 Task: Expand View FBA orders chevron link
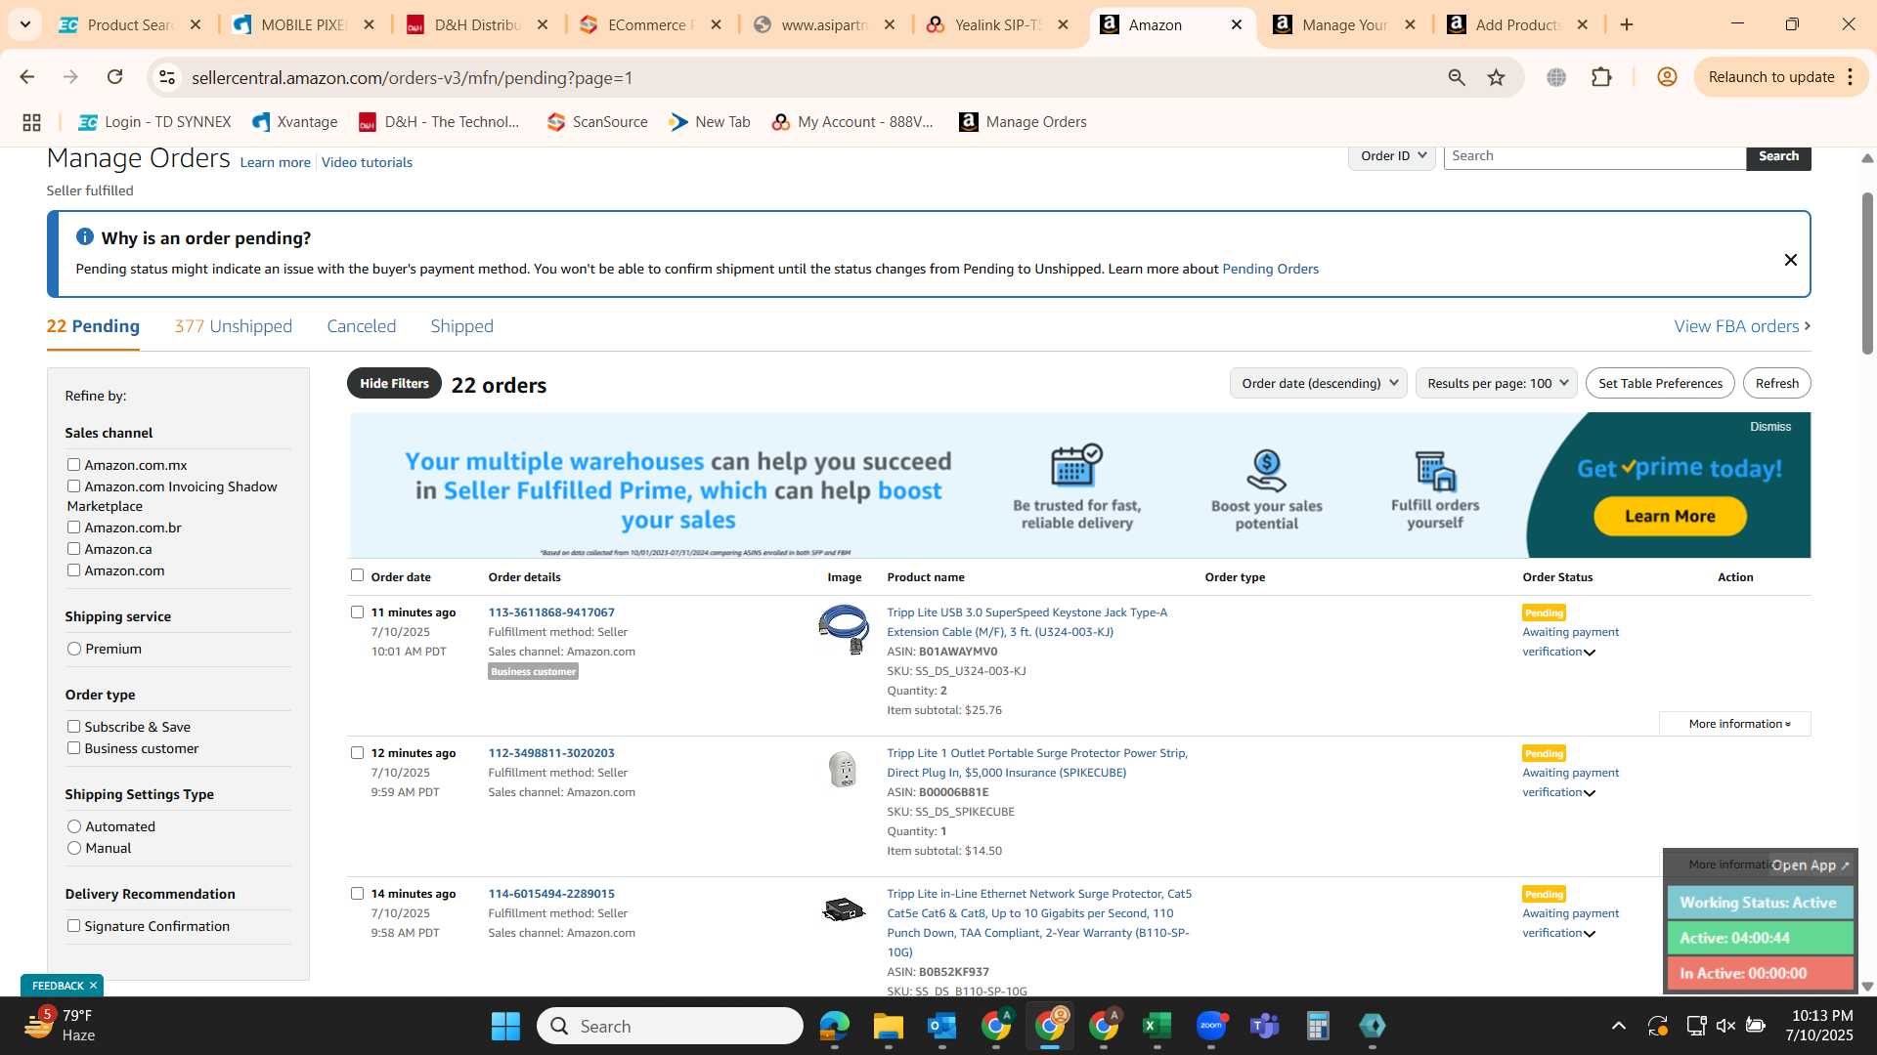click(1742, 326)
